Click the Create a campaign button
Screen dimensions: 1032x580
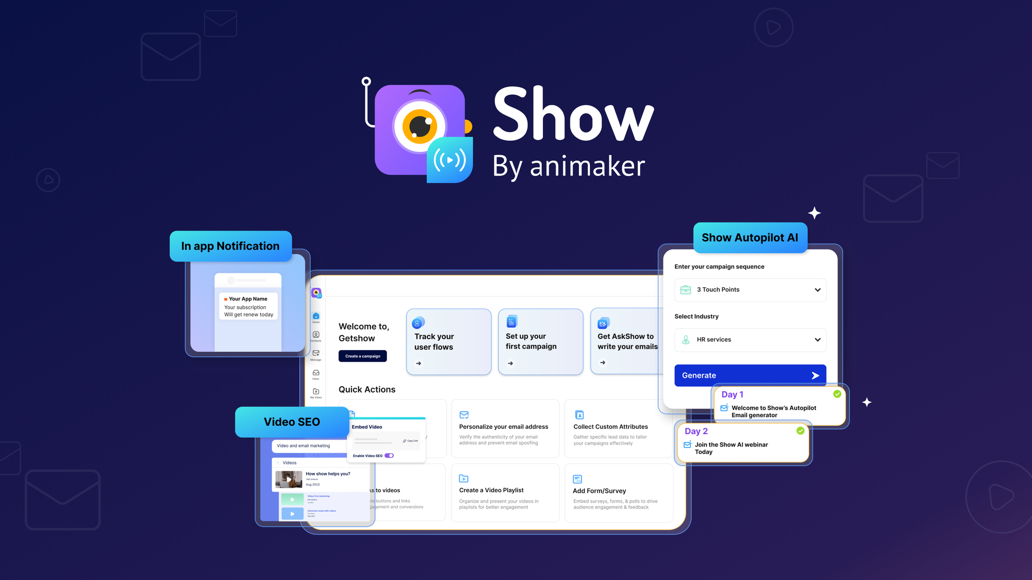(x=363, y=356)
